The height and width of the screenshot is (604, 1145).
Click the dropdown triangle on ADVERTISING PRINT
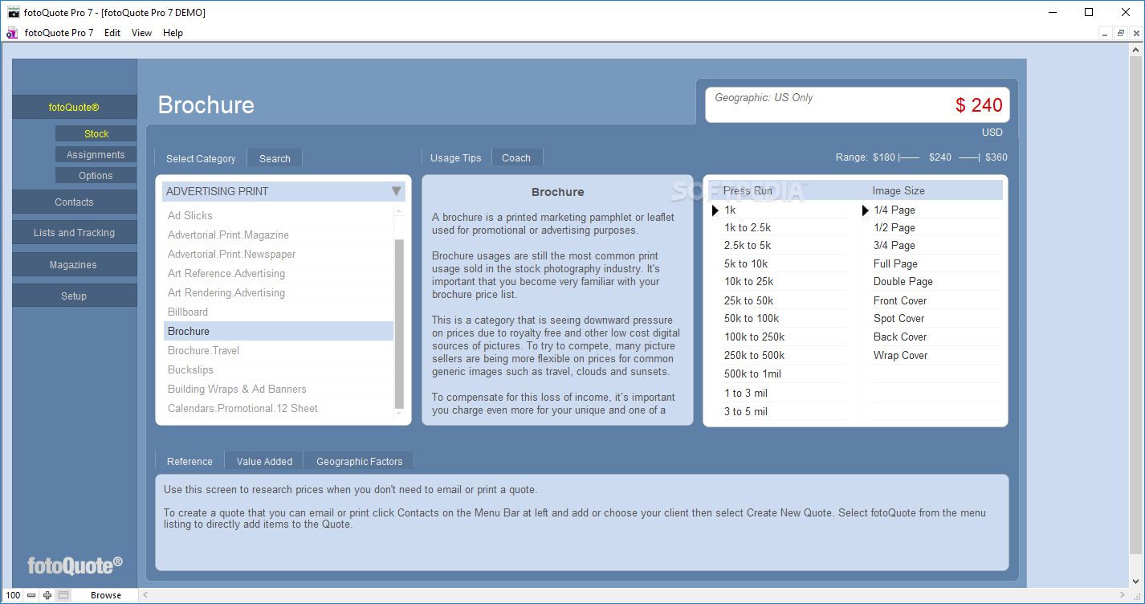pos(396,191)
